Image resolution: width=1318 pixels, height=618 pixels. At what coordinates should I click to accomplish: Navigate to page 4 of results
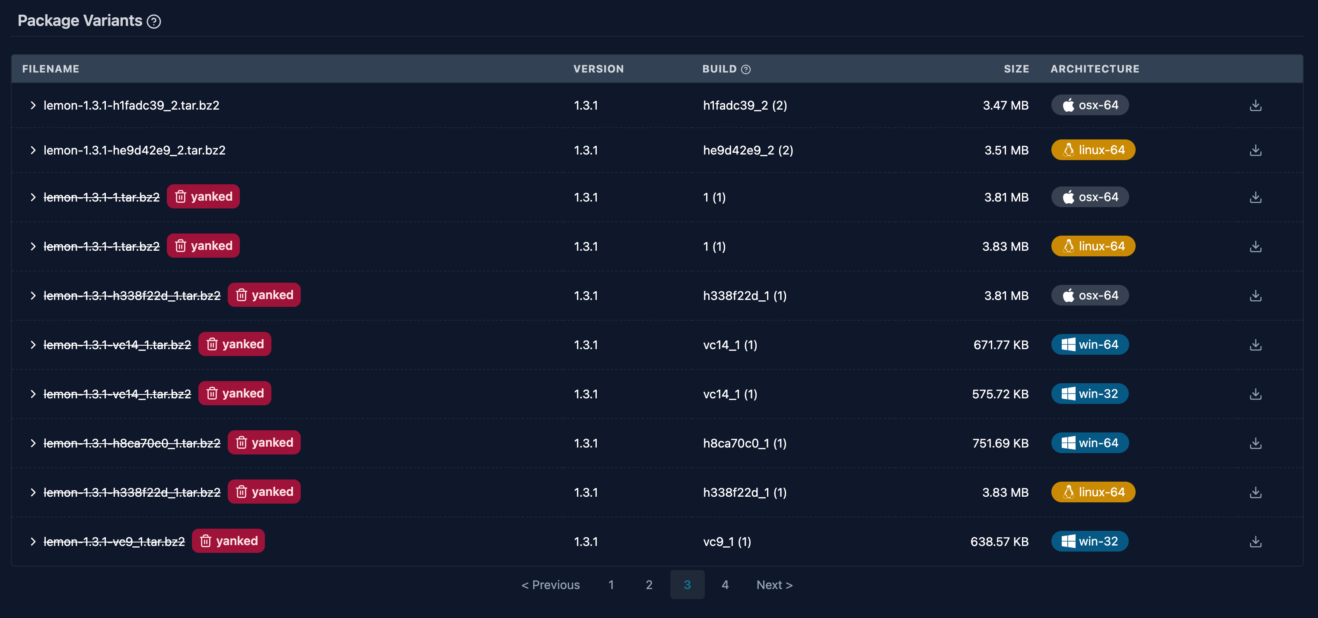724,583
